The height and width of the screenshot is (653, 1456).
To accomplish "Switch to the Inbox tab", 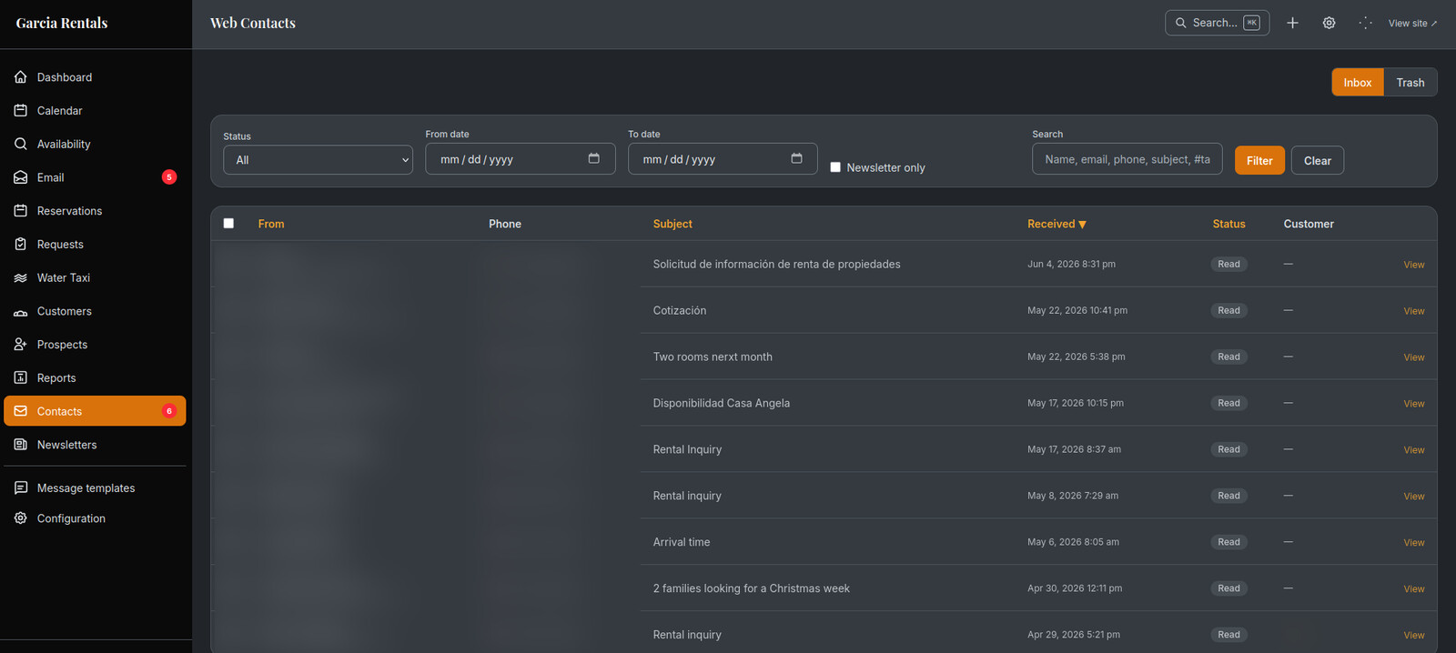I will pyautogui.click(x=1358, y=83).
